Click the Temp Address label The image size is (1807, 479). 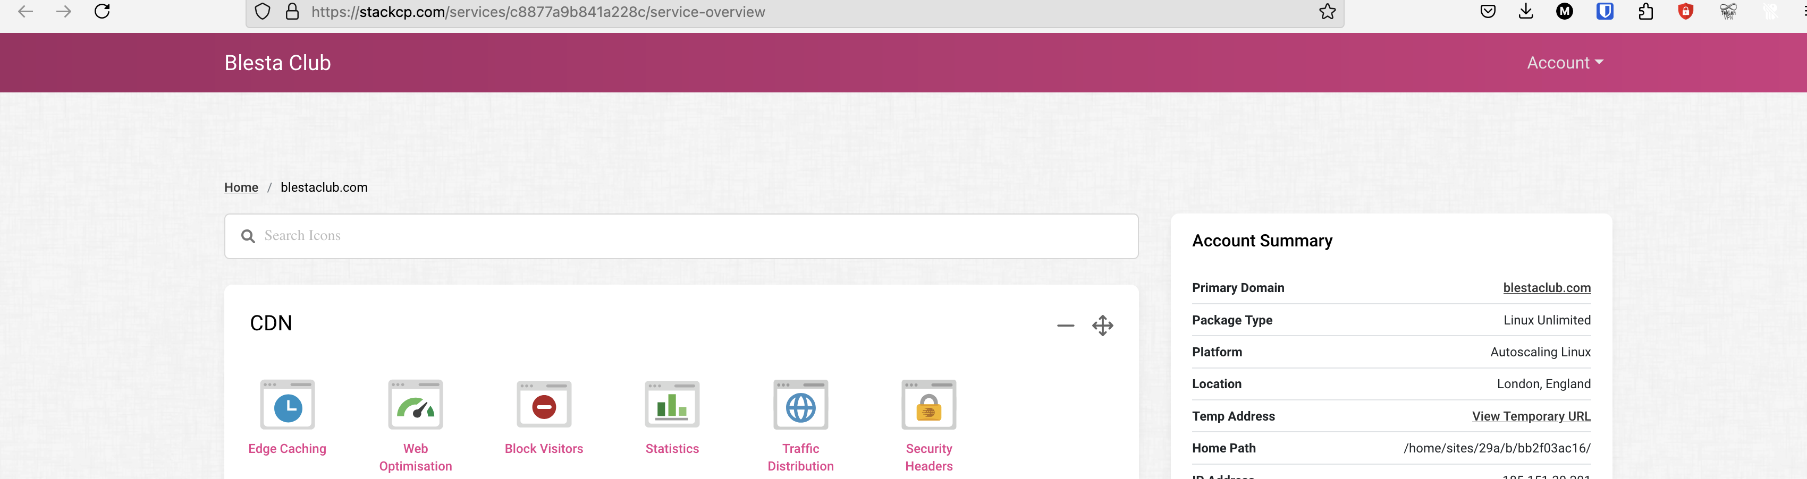1233,416
